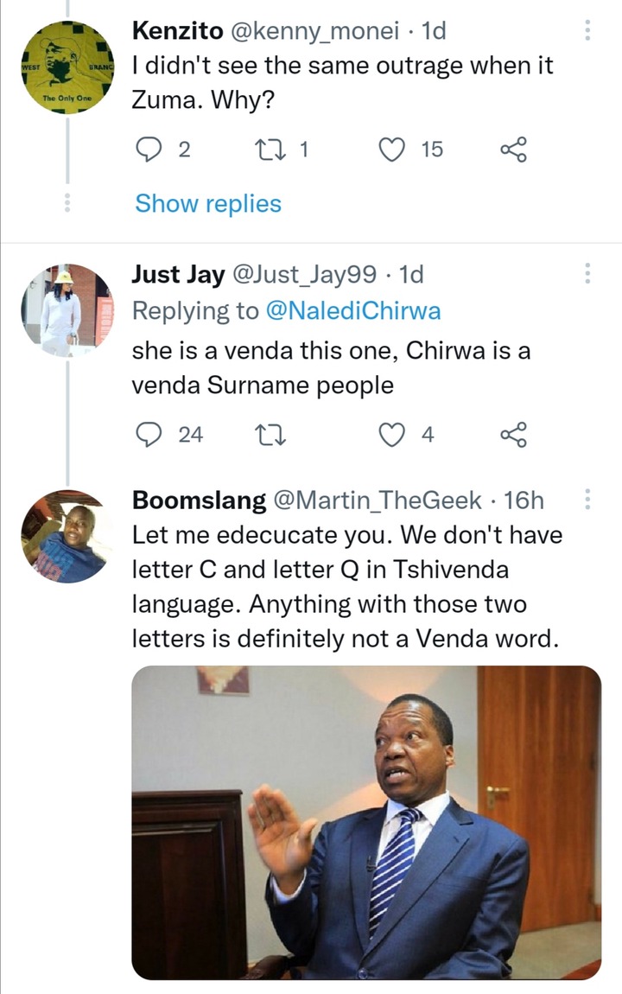Retweet Kenzito's tweet about Zuma
Viewport: 622px width, 994px height.
[x=270, y=150]
